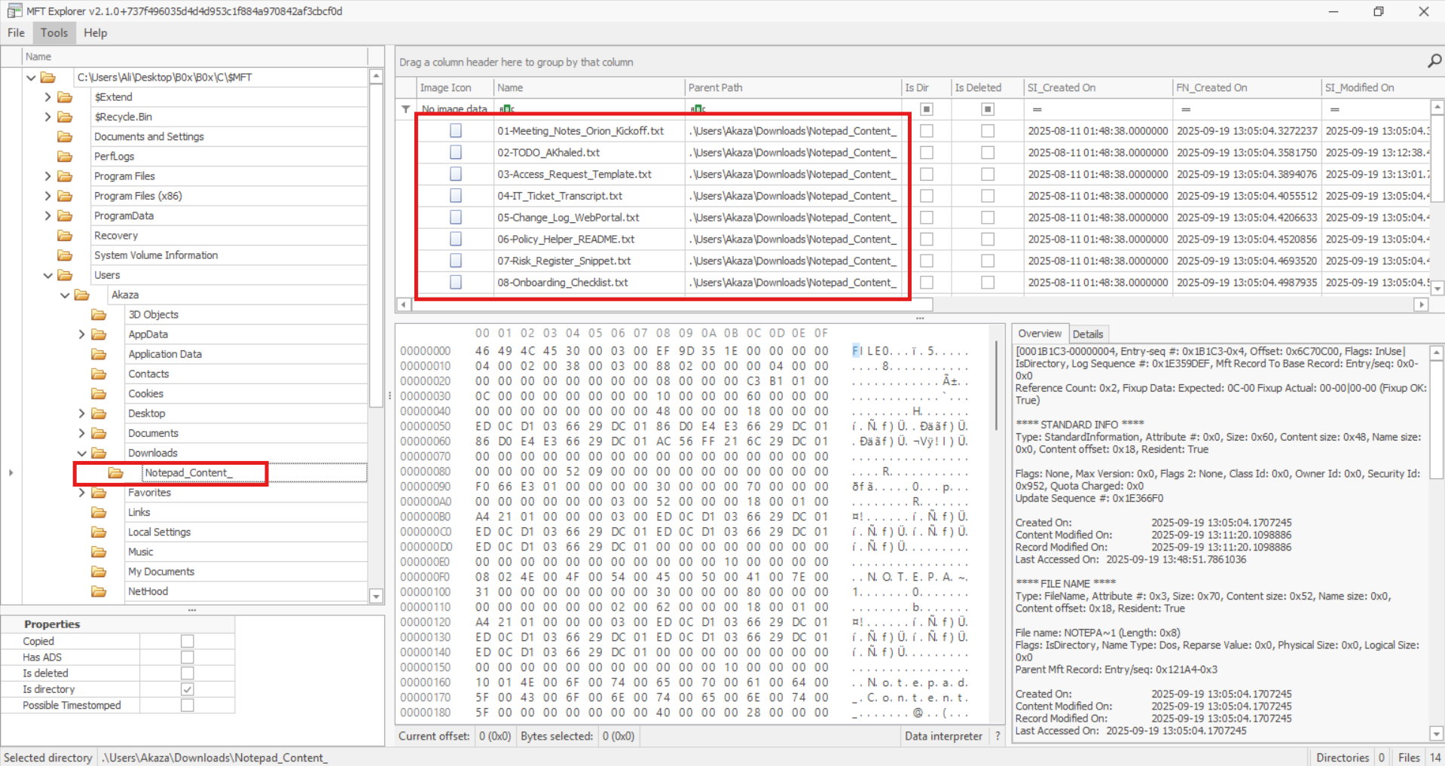Open the Help menu
The image size is (1445, 766).
tap(96, 32)
